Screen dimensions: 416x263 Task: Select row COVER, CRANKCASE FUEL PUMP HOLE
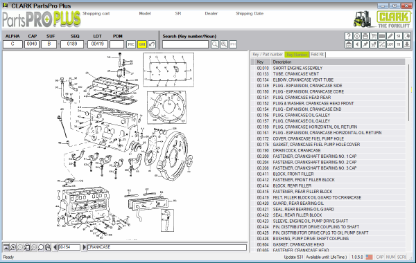click(x=328, y=138)
